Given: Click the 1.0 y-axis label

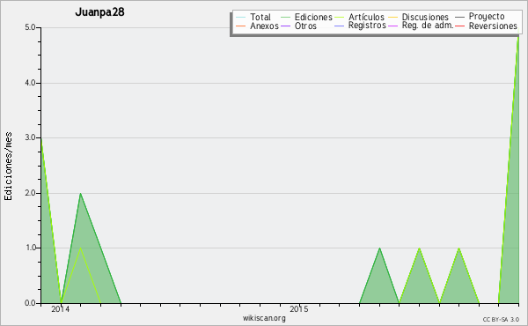Looking at the screenshot, I should 30,248.
